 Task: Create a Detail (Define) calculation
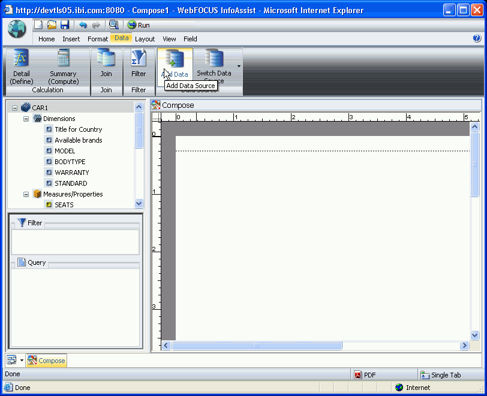click(22, 66)
